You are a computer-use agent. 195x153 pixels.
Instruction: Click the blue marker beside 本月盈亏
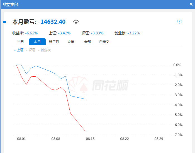[4, 22]
